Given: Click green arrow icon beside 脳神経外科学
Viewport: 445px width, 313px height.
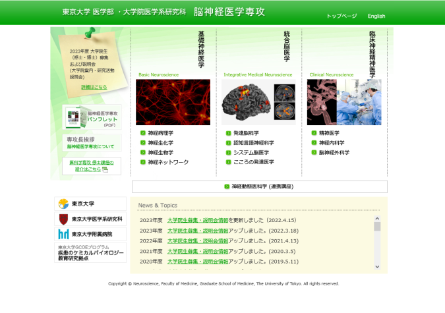Looking at the screenshot, I should pyautogui.click(x=314, y=152).
